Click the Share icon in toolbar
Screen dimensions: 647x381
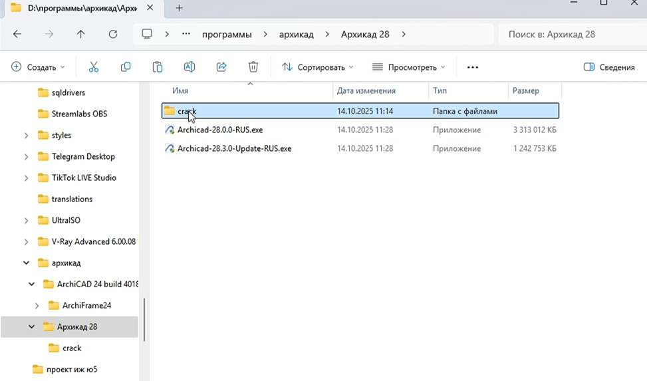pyautogui.click(x=221, y=67)
